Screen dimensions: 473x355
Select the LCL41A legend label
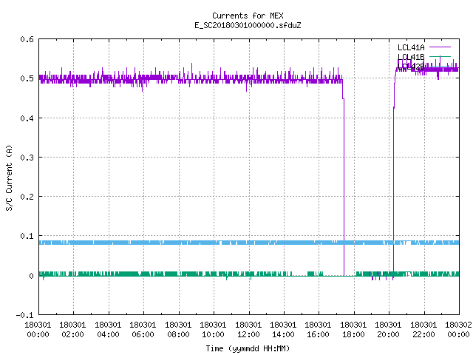tap(411, 47)
